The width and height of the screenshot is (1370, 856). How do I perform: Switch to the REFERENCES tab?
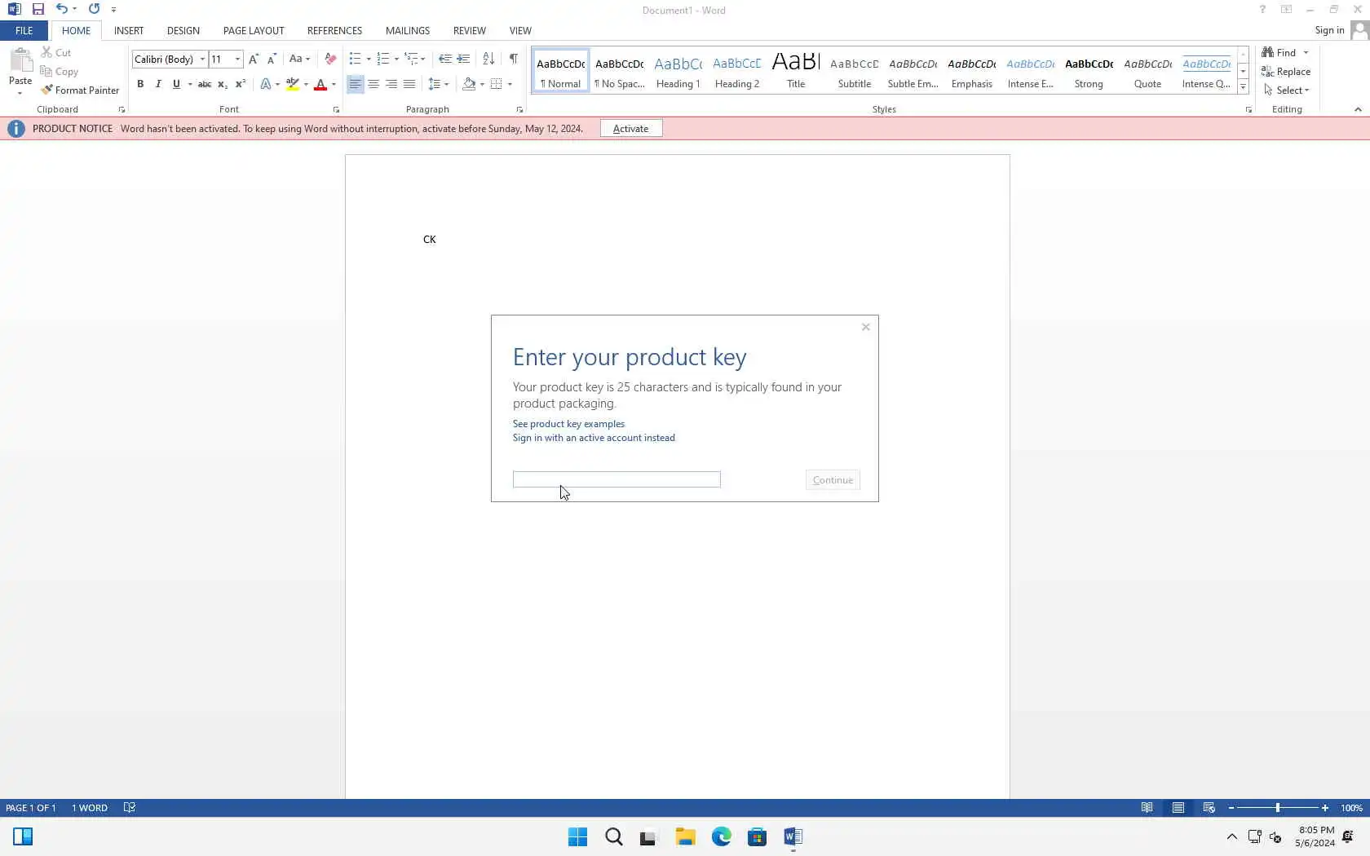(x=334, y=30)
